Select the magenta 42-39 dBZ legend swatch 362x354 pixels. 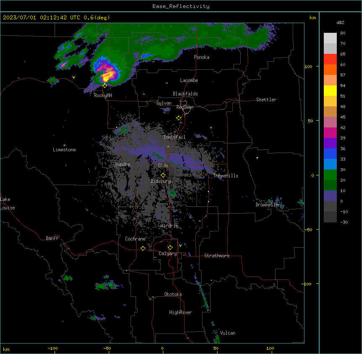330,132
